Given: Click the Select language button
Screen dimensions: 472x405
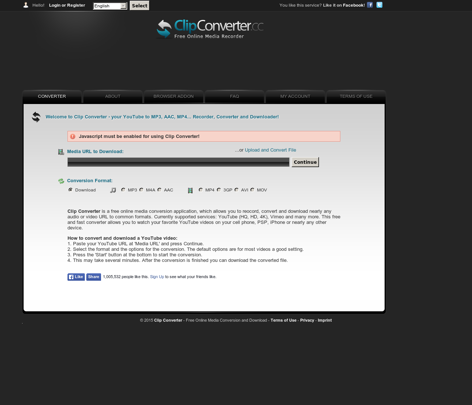Looking at the screenshot, I should pyautogui.click(x=140, y=6).
